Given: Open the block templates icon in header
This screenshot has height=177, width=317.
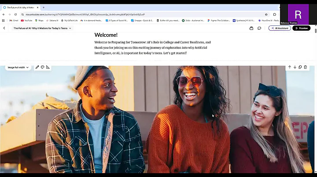Looking at the screenshot, I should [x=251, y=28].
